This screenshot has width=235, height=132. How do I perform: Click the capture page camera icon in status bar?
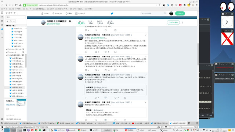[159, 127]
